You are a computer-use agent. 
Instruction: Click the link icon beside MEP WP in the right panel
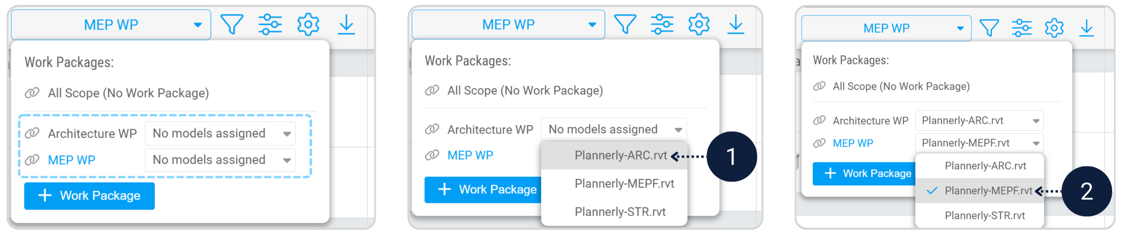[x=820, y=143]
